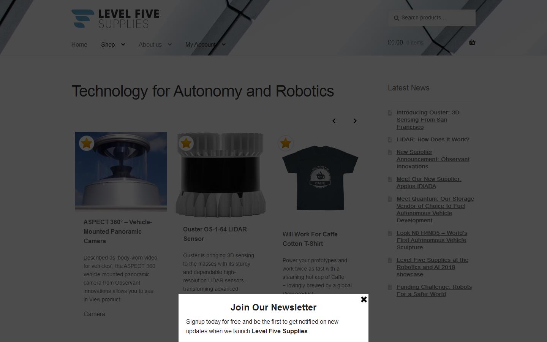Click the Level Five Supplies logo
Image resolution: width=547 pixels, height=342 pixels.
coord(115,19)
